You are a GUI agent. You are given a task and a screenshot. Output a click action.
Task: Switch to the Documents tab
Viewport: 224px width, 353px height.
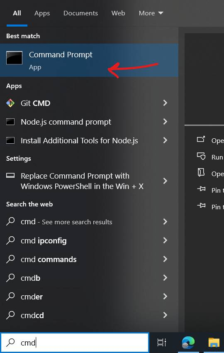tap(80, 13)
